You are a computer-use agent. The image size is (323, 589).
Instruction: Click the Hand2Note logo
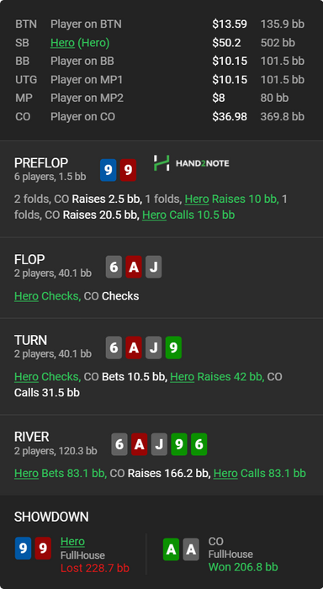point(191,163)
